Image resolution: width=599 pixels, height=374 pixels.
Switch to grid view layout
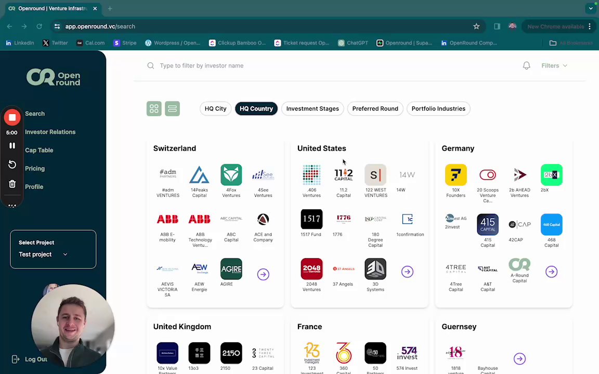point(154,109)
